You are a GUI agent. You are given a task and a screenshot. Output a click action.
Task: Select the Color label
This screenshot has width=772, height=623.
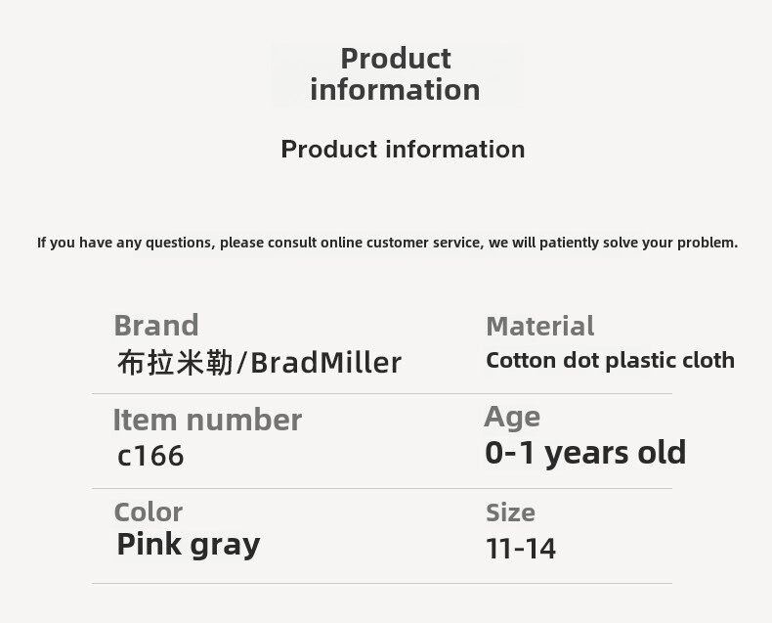pos(149,512)
